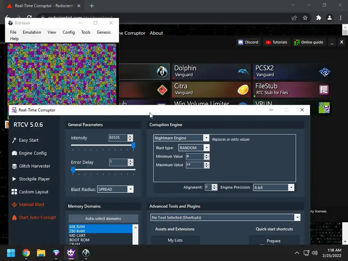Bookmark this page with star icon
Image resolution: width=348 pixels, height=261 pixels.
pos(305,18)
